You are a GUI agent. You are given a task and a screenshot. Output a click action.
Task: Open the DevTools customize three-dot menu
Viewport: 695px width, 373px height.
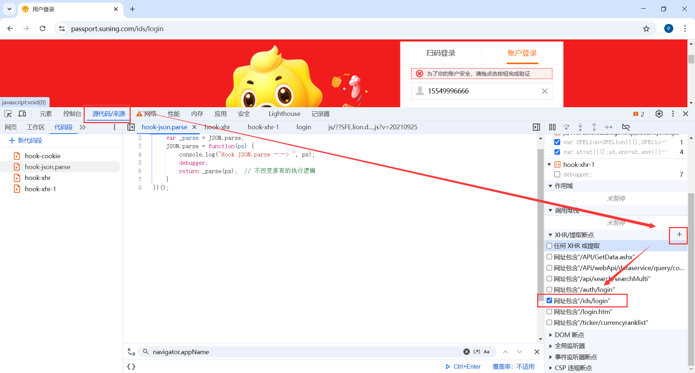(673, 114)
